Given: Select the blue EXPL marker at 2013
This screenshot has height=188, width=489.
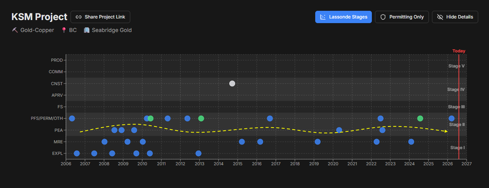Looking at the screenshot, I should [x=198, y=154].
